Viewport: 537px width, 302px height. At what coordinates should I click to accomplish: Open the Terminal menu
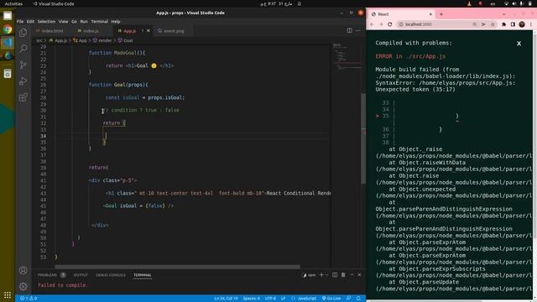point(100,21)
